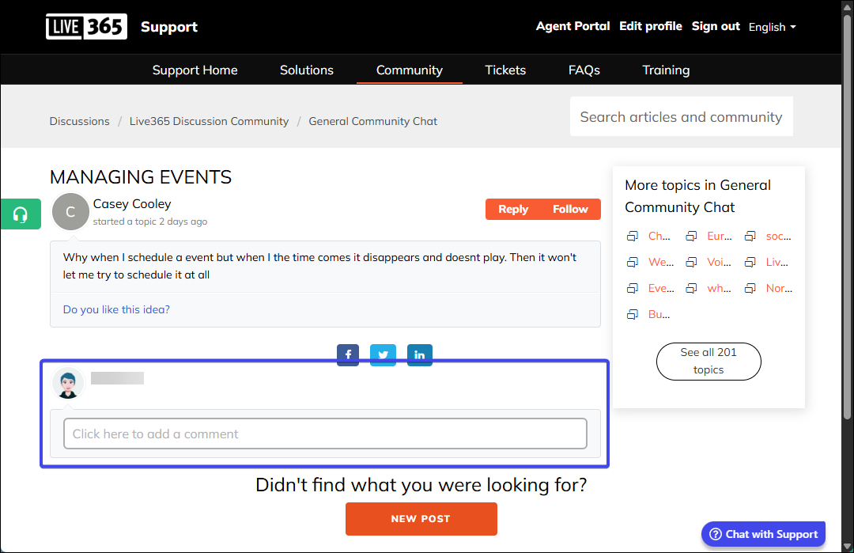Open the "Ch..." topic link
This screenshot has height=553, width=854.
[659, 236]
